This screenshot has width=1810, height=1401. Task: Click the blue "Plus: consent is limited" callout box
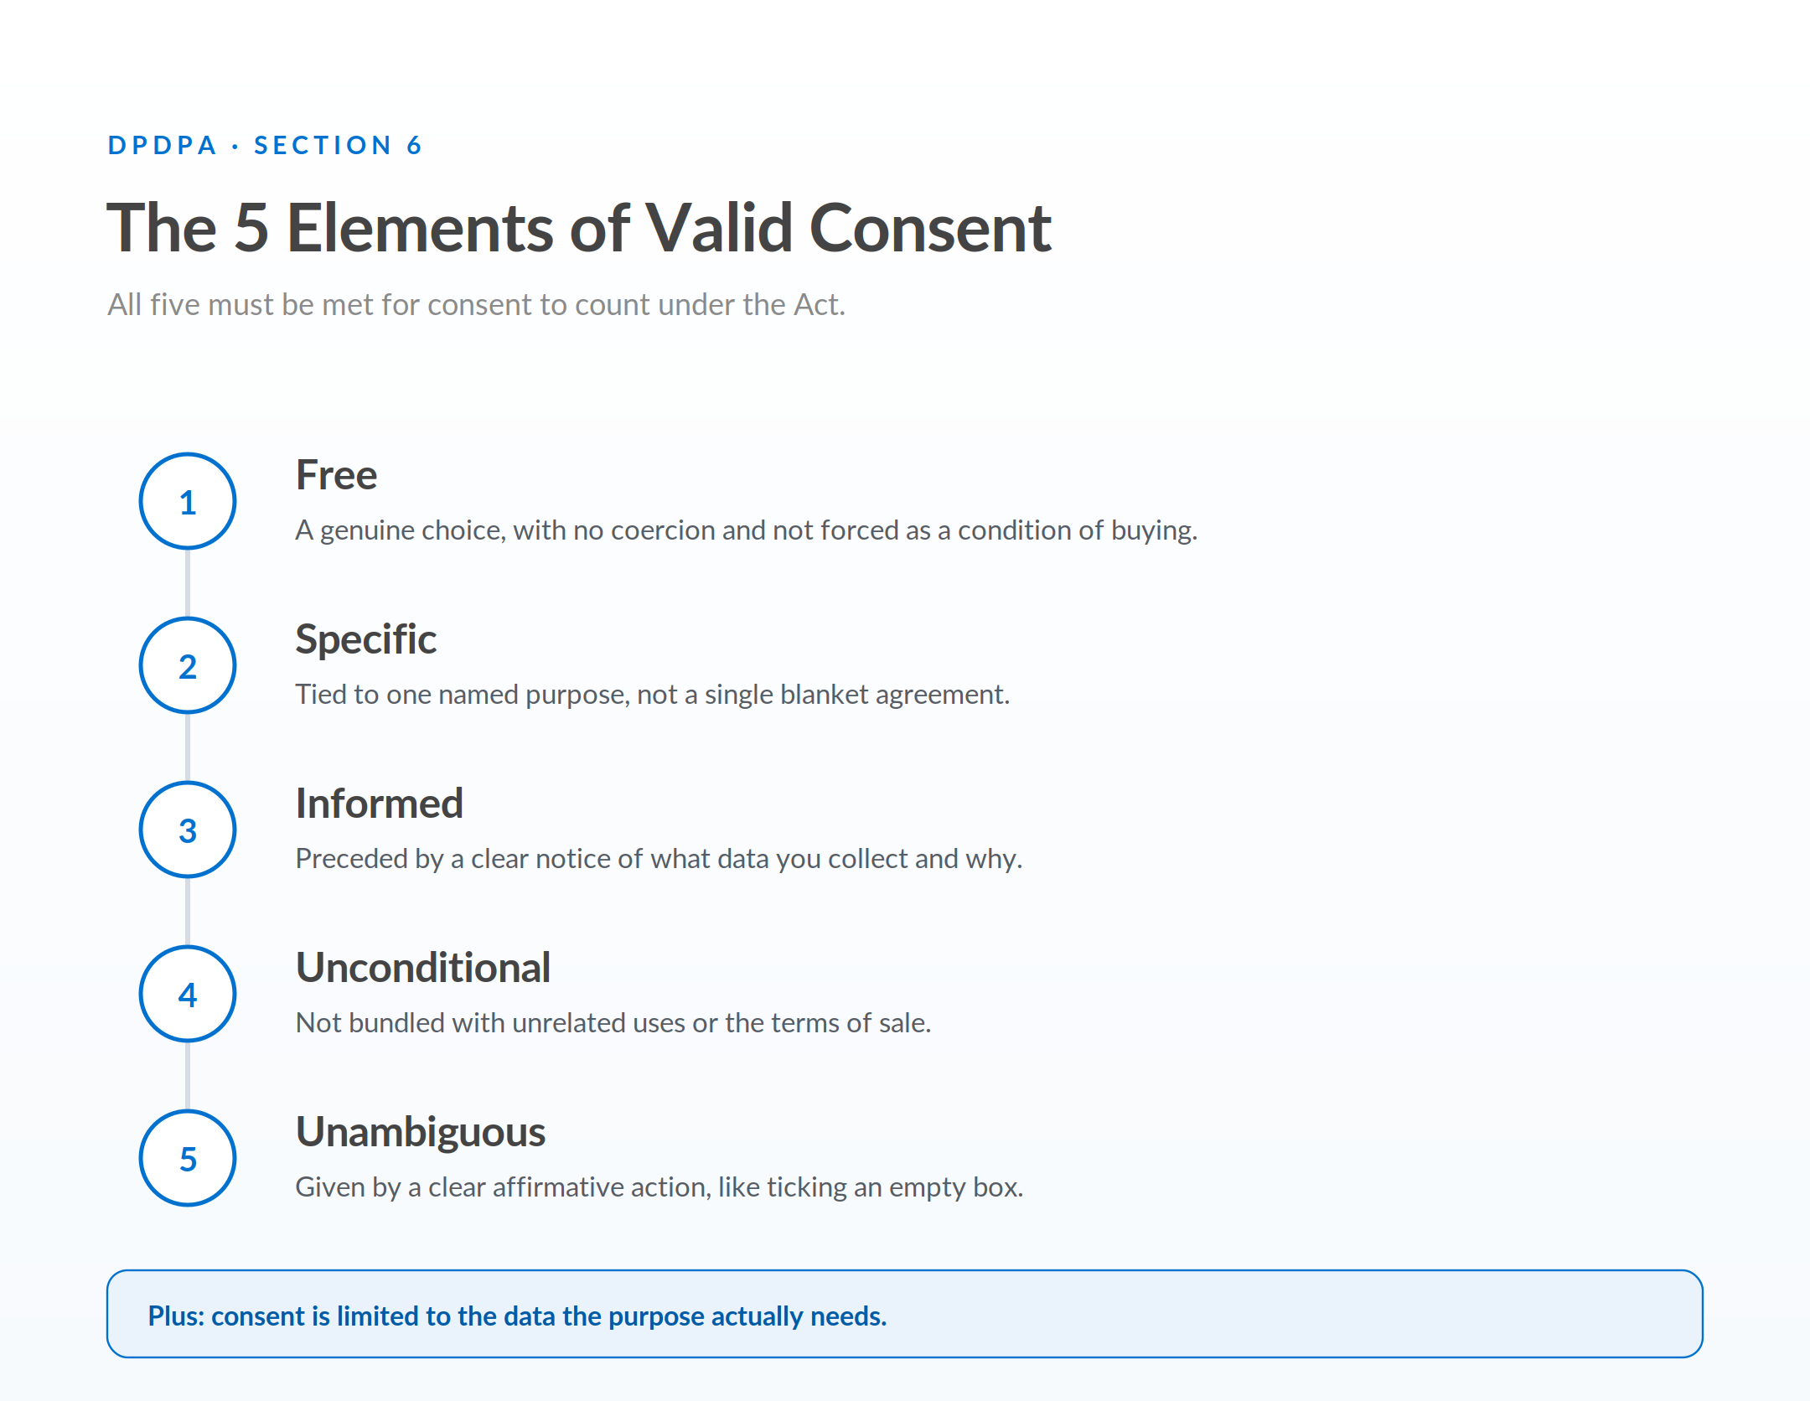click(905, 1314)
